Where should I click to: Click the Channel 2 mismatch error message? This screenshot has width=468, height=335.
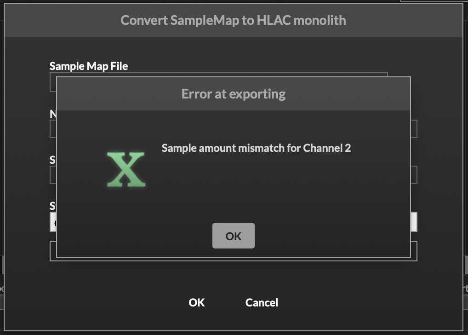tap(256, 148)
